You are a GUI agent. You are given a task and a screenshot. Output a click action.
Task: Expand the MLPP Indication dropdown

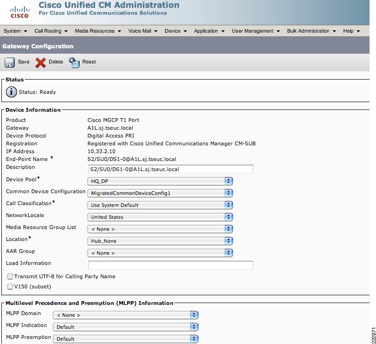(x=126, y=327)
